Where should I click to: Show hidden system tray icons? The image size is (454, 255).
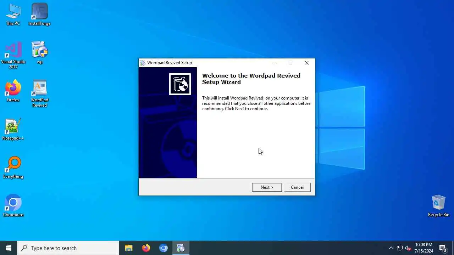point(391,248)
